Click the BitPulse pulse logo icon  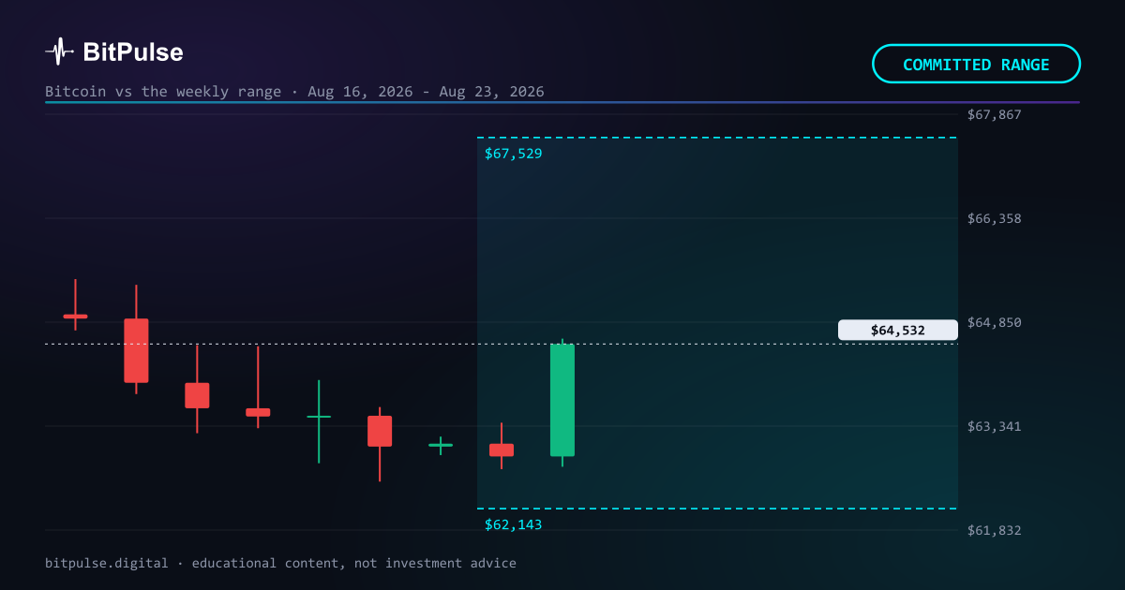pos(59,52)
